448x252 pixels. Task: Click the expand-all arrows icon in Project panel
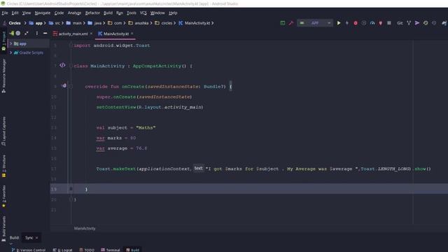[x=27, y=34]
